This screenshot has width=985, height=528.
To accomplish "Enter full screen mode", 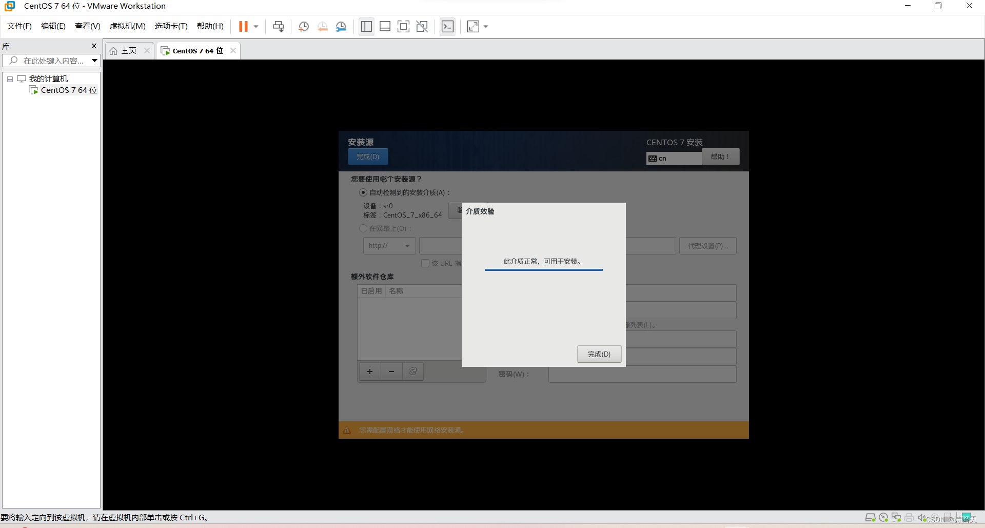I will pyautogui.click(x=403, y=27).
